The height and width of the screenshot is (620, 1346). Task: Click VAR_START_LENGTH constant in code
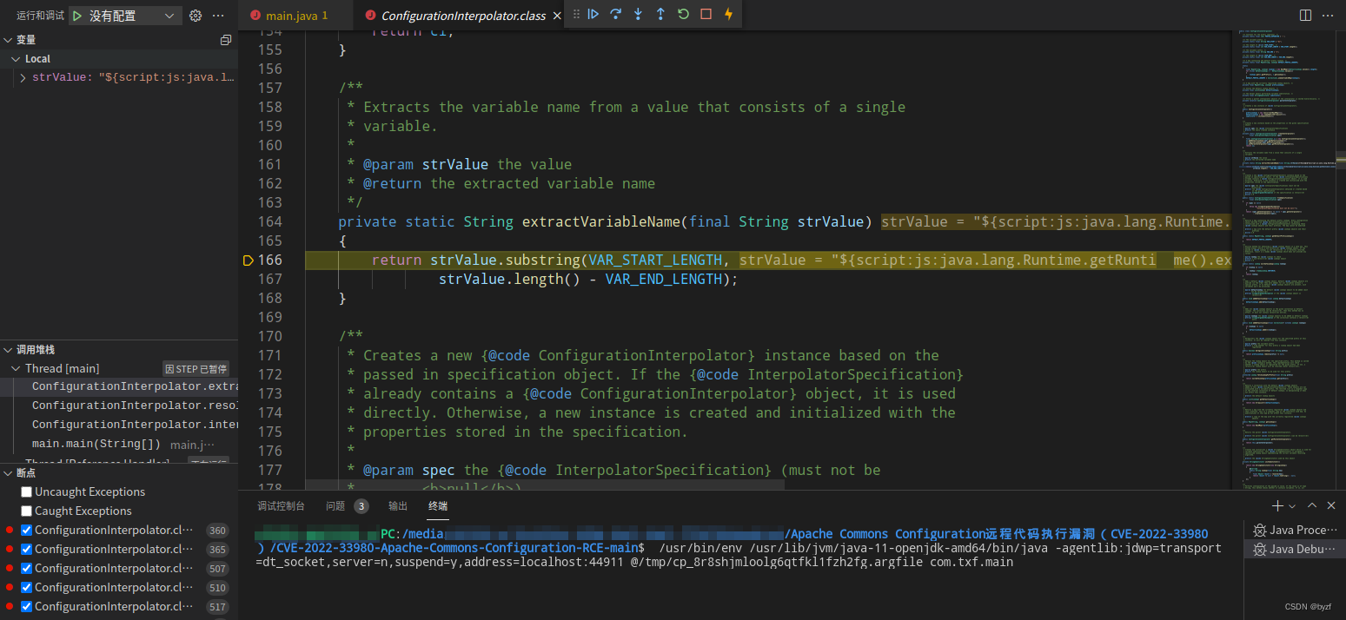655,260
